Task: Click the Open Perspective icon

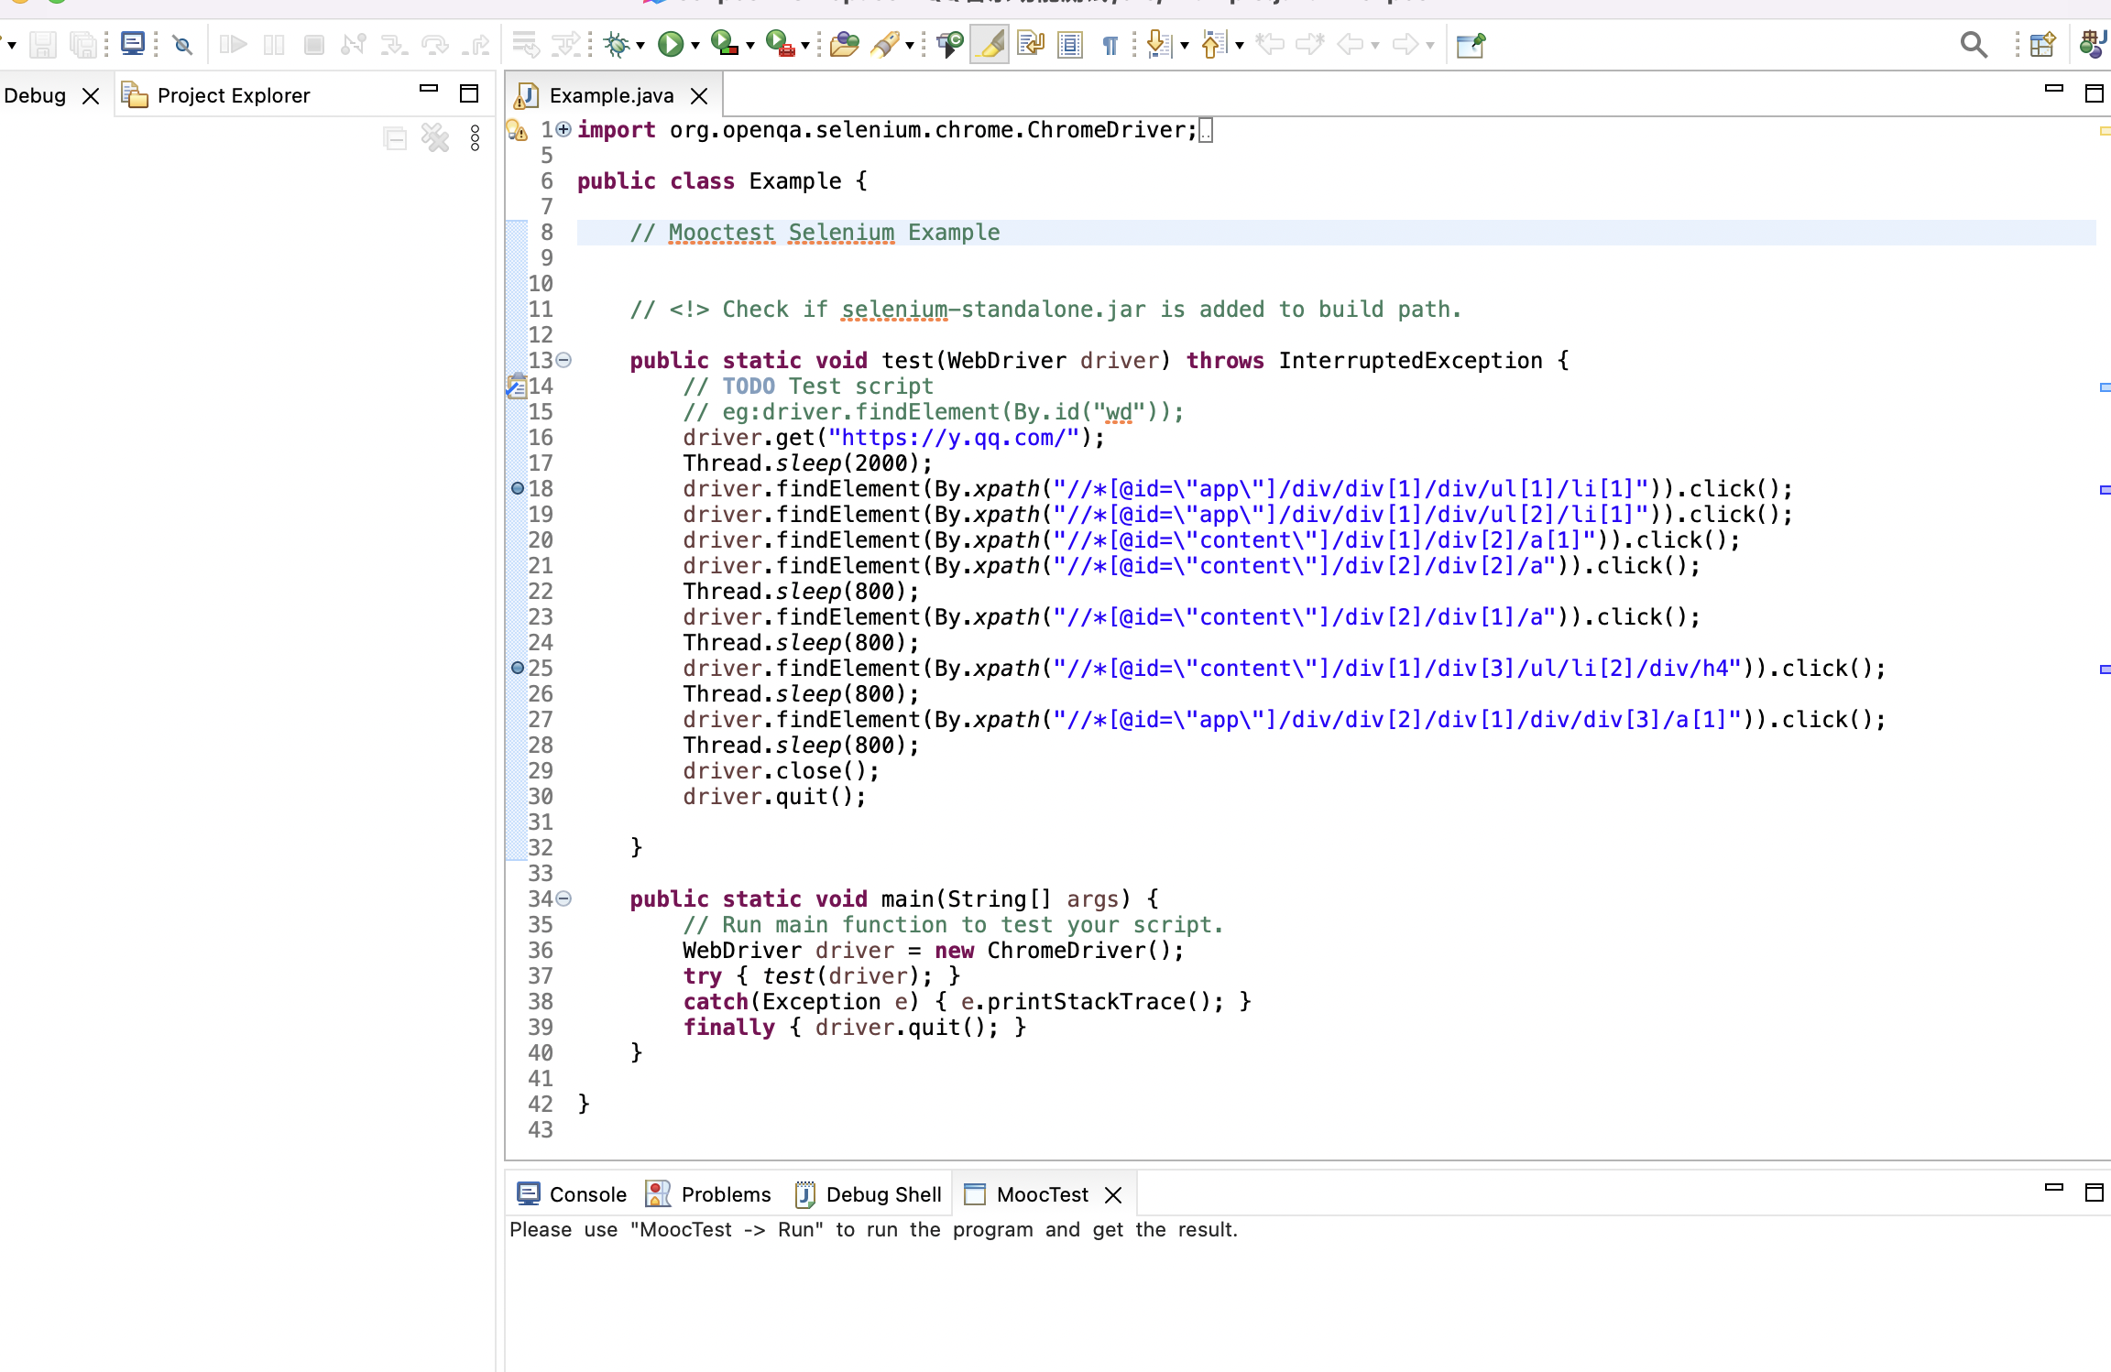Action: [2042, 44]
